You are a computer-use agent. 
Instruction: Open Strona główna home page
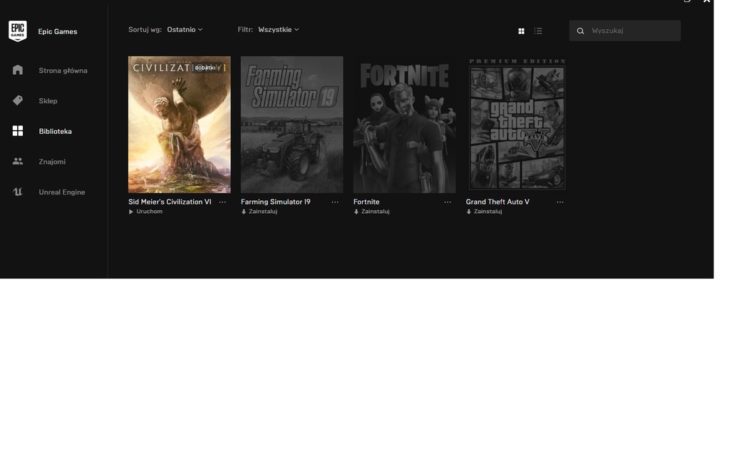tap(63, 71)
